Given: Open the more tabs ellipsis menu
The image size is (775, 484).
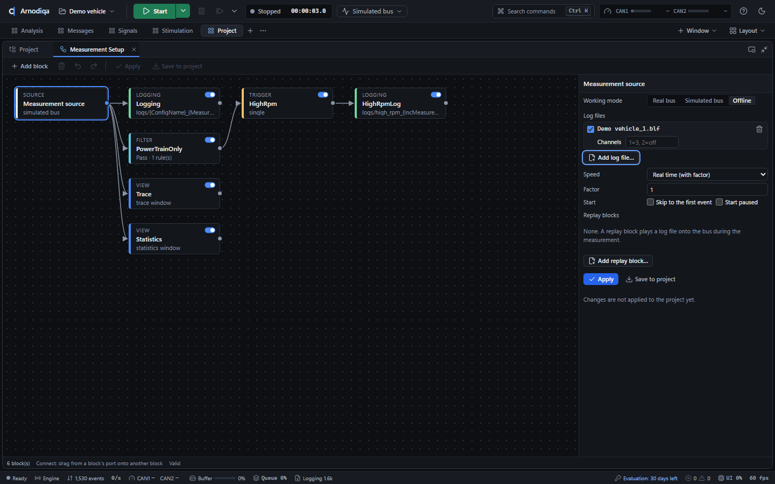Looking at the screenshot, I should coord(263,31).
